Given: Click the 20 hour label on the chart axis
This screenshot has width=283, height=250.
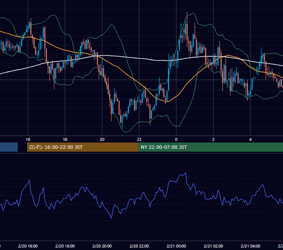Looking at the screenshot, I should pos(102,140).
